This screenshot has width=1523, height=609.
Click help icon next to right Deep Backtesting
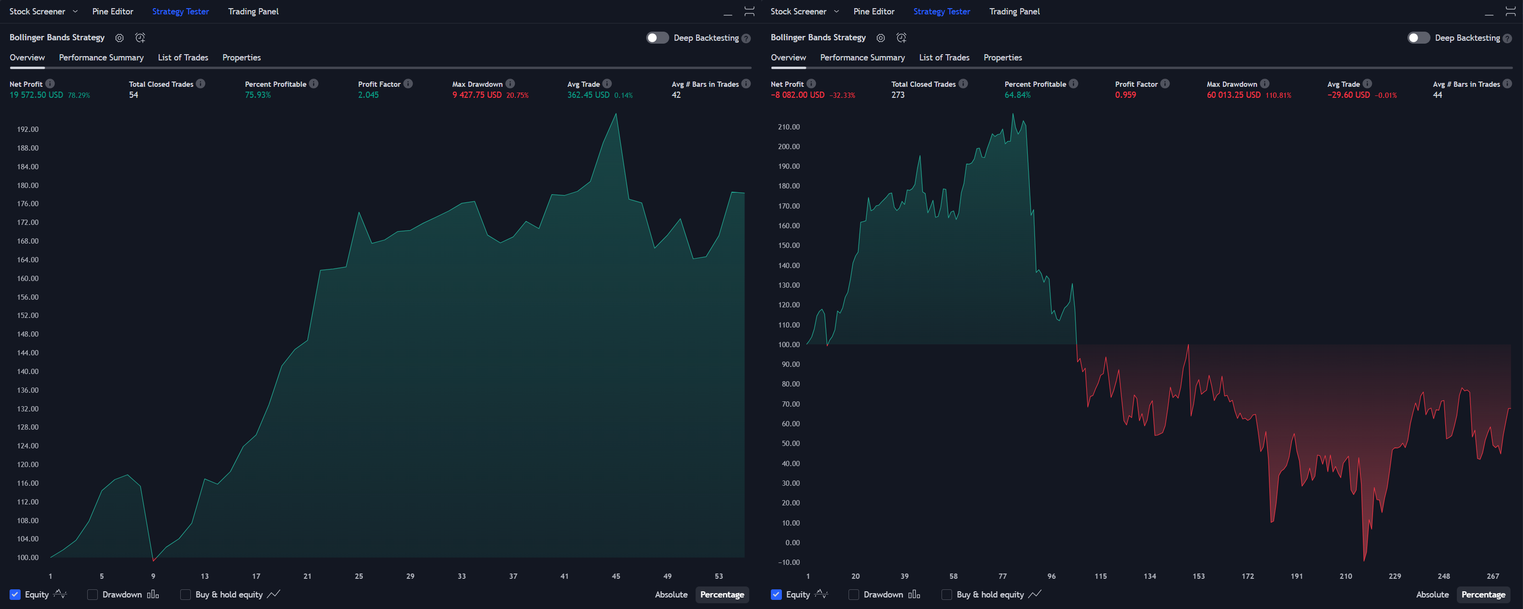point(1507,38)
